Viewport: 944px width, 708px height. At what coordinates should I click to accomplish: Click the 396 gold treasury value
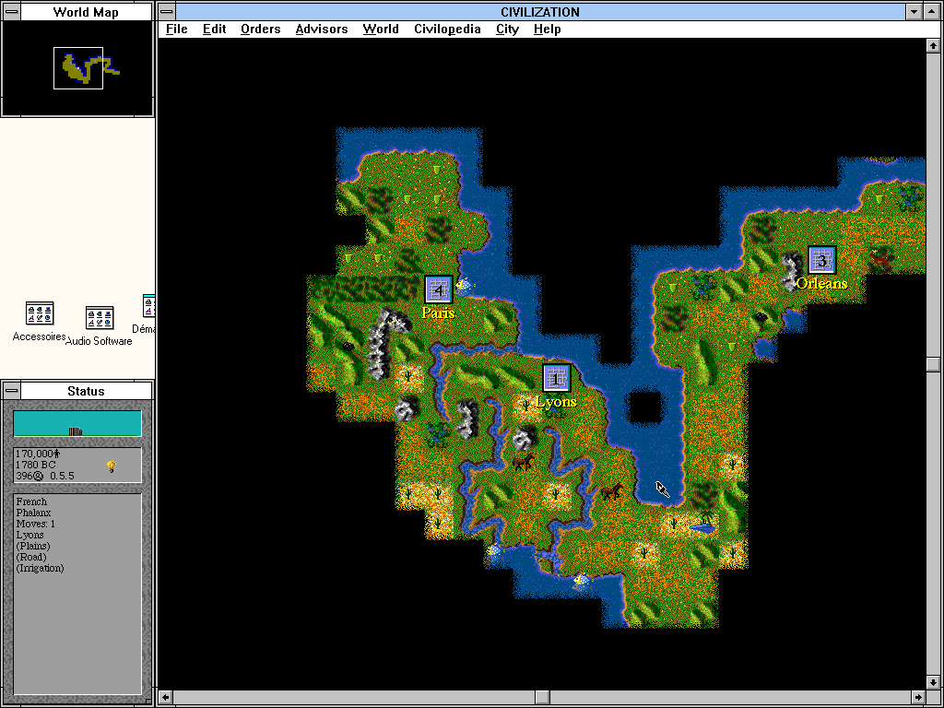tap(29, 476)
